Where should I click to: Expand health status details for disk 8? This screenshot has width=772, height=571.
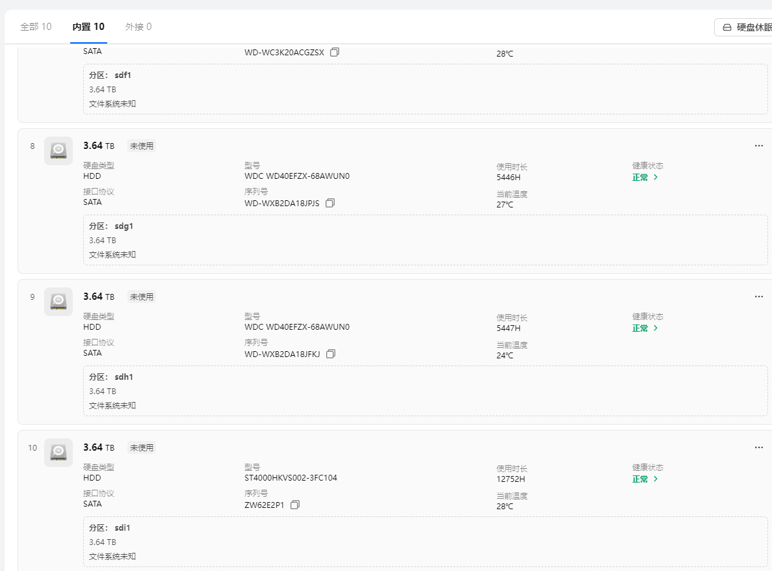pos(645,177)
